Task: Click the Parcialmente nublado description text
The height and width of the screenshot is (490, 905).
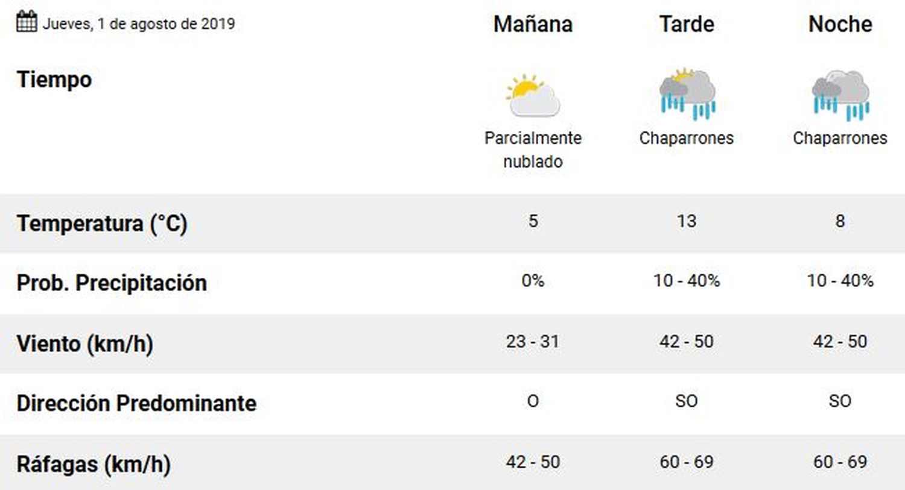Action: tap(533, 149)
